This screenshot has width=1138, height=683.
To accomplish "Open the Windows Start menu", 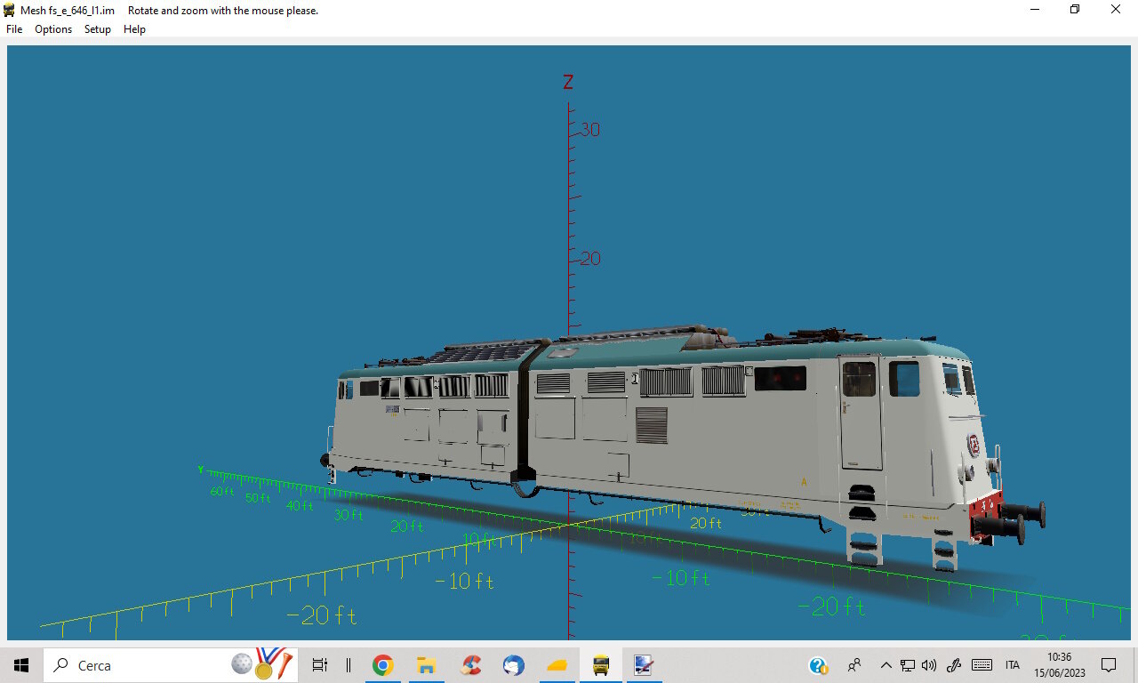I will [x=21, y=665].
